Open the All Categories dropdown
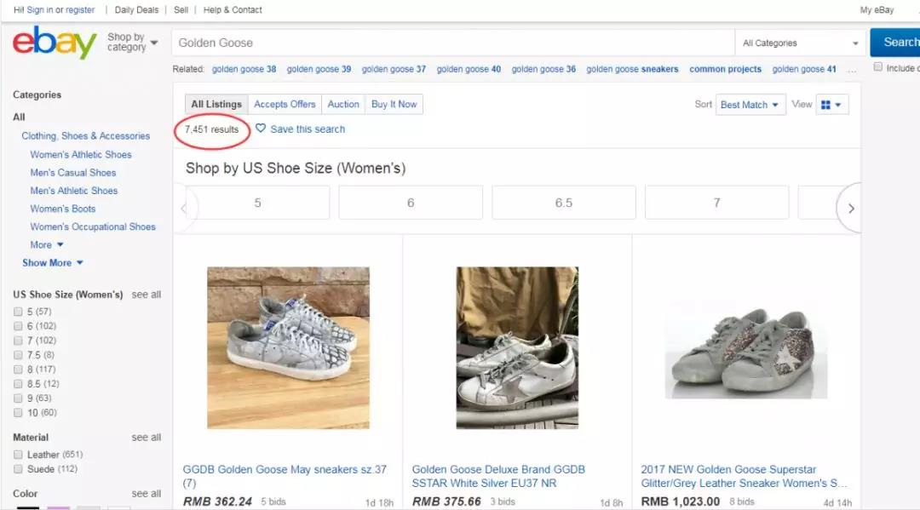The image size is (920, 510). pyautogui.click(x=800, y=43)
